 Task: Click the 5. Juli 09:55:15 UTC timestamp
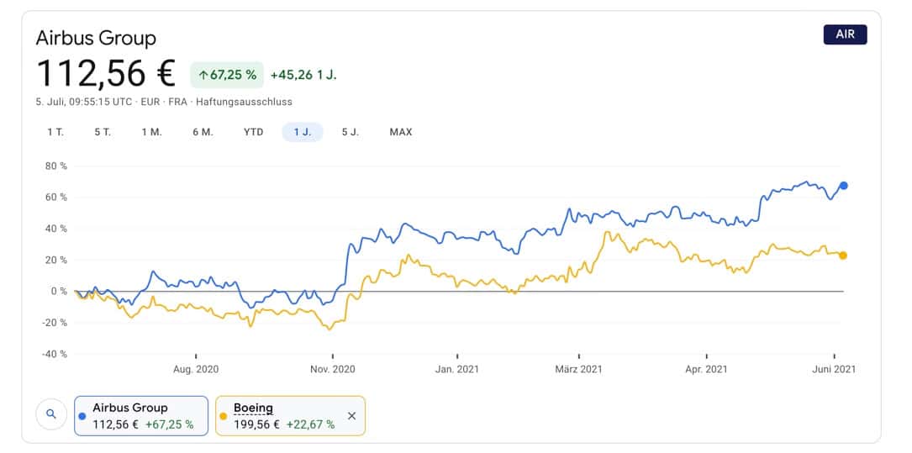[84, 102]
